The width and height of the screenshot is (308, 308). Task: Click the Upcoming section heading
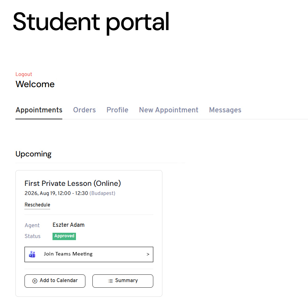[33, 154]
